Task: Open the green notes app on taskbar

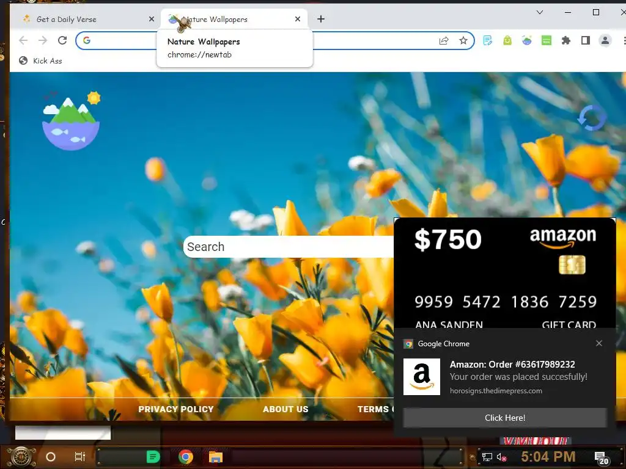Action: [x=153, y=457]
